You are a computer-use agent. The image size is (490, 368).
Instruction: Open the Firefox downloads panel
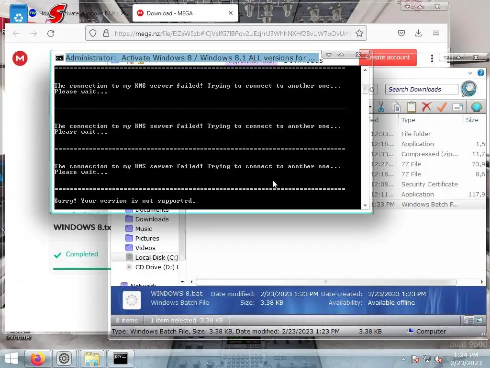(x=419, y=33)
